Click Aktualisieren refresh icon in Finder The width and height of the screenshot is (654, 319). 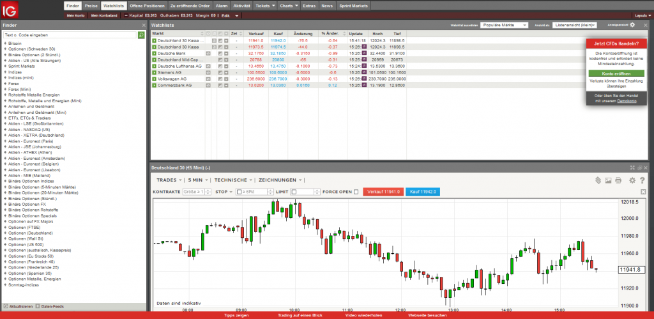tap(5, 306)
